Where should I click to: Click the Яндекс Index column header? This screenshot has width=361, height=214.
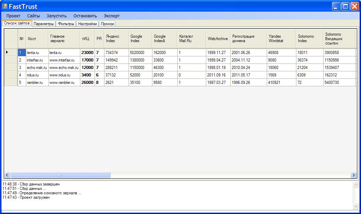pos(116,39)
